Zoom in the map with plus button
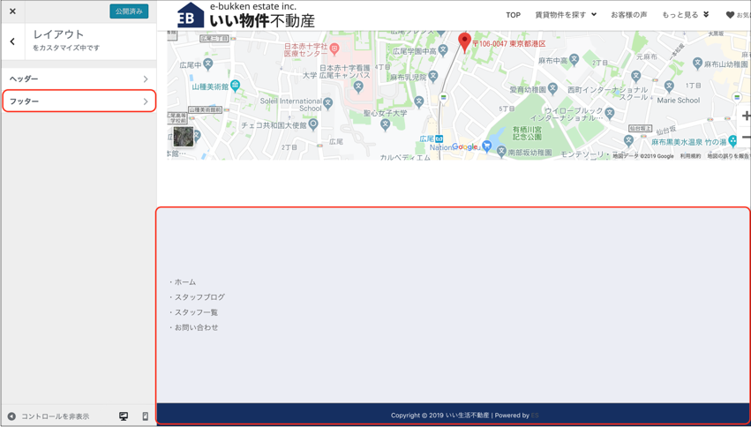The image size is (751, 427). click(x=746, y=116)
